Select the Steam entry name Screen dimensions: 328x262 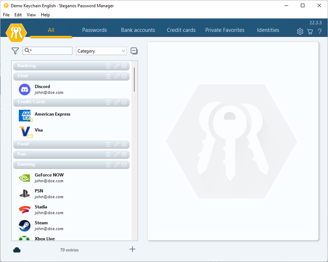coord(41,223)
